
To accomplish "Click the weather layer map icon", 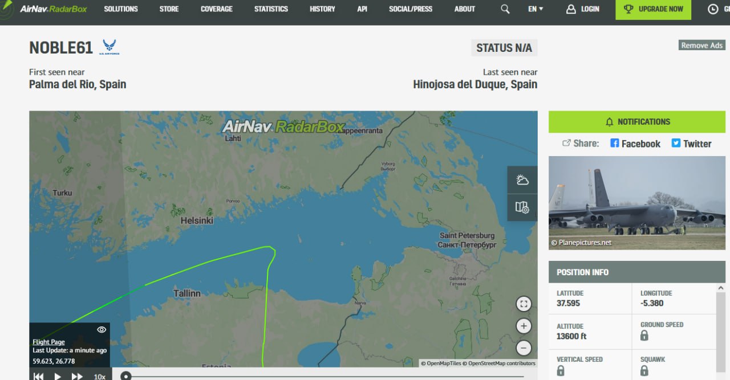I will (522, 180).
